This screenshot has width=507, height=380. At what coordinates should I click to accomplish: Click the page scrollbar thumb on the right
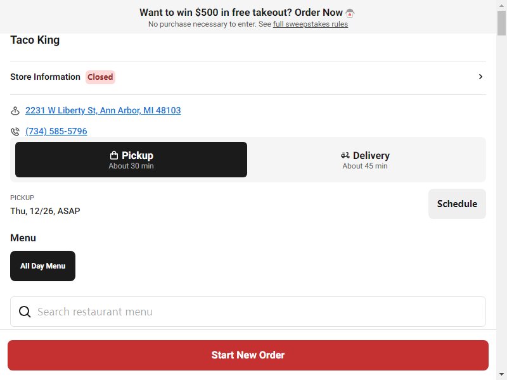tap(501, 23)
